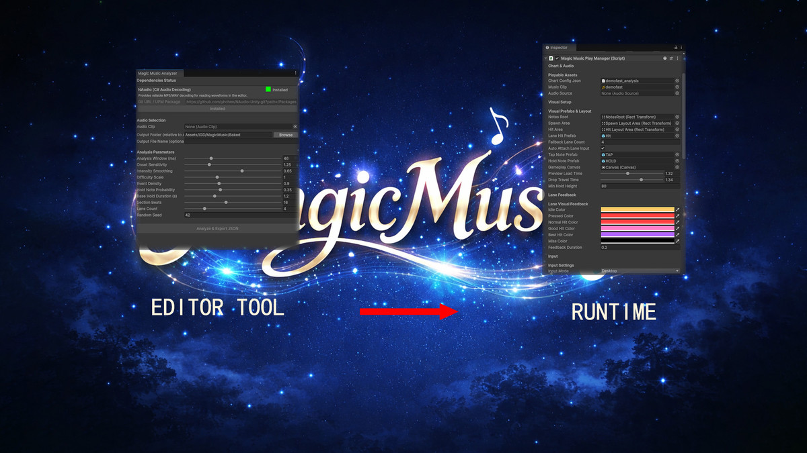Select the Inspector tab
This screenshot has width=807, height=453.
coord(559,48)
